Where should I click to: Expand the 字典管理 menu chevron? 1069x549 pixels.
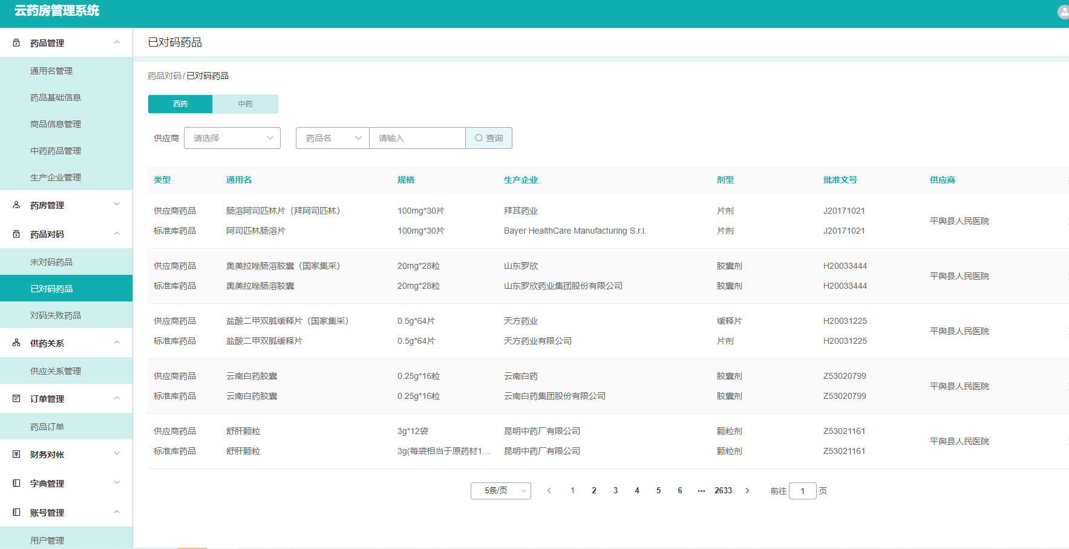(x=117, y=483)
